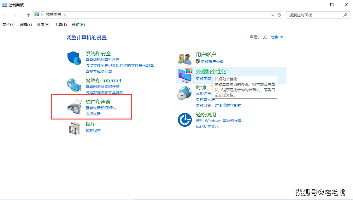The width and height of the screenshot is (353, 200).
Task: Expand the recent locations arrow
Action: click(x=22, y=15)
